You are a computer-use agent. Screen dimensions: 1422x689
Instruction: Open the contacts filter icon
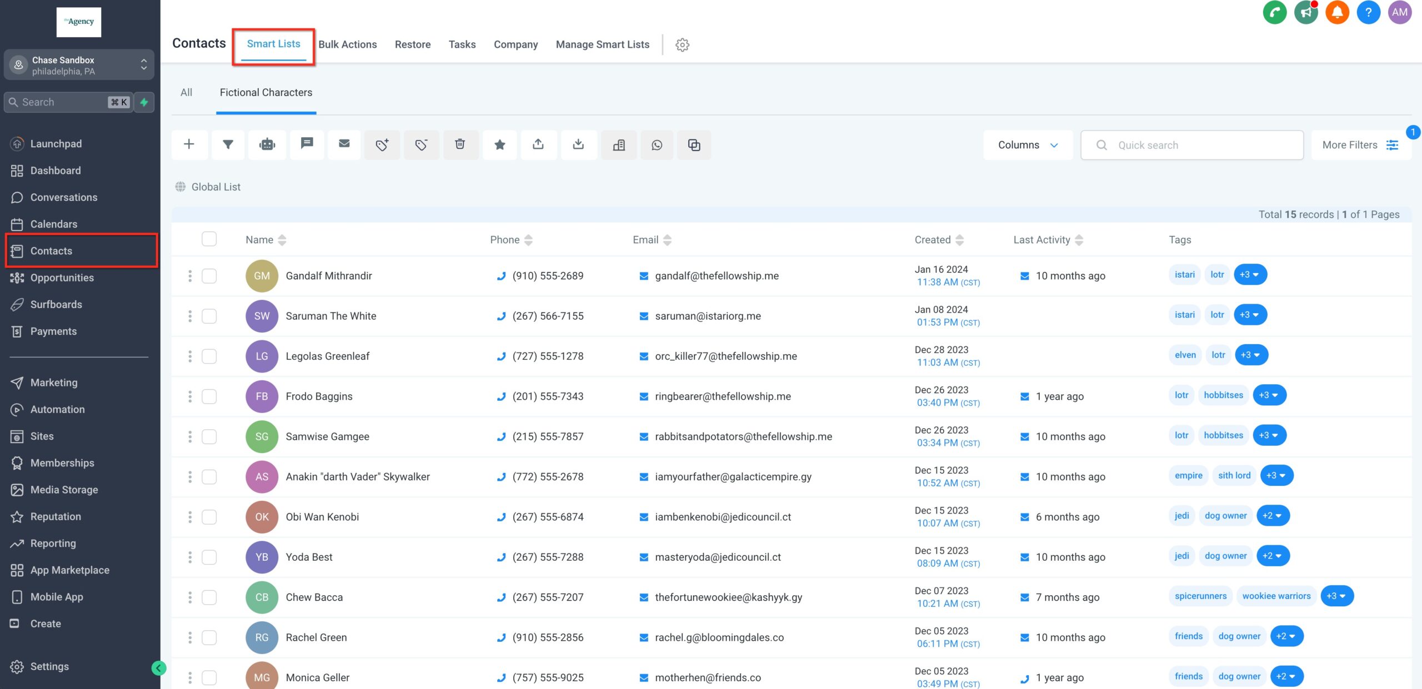228,144
